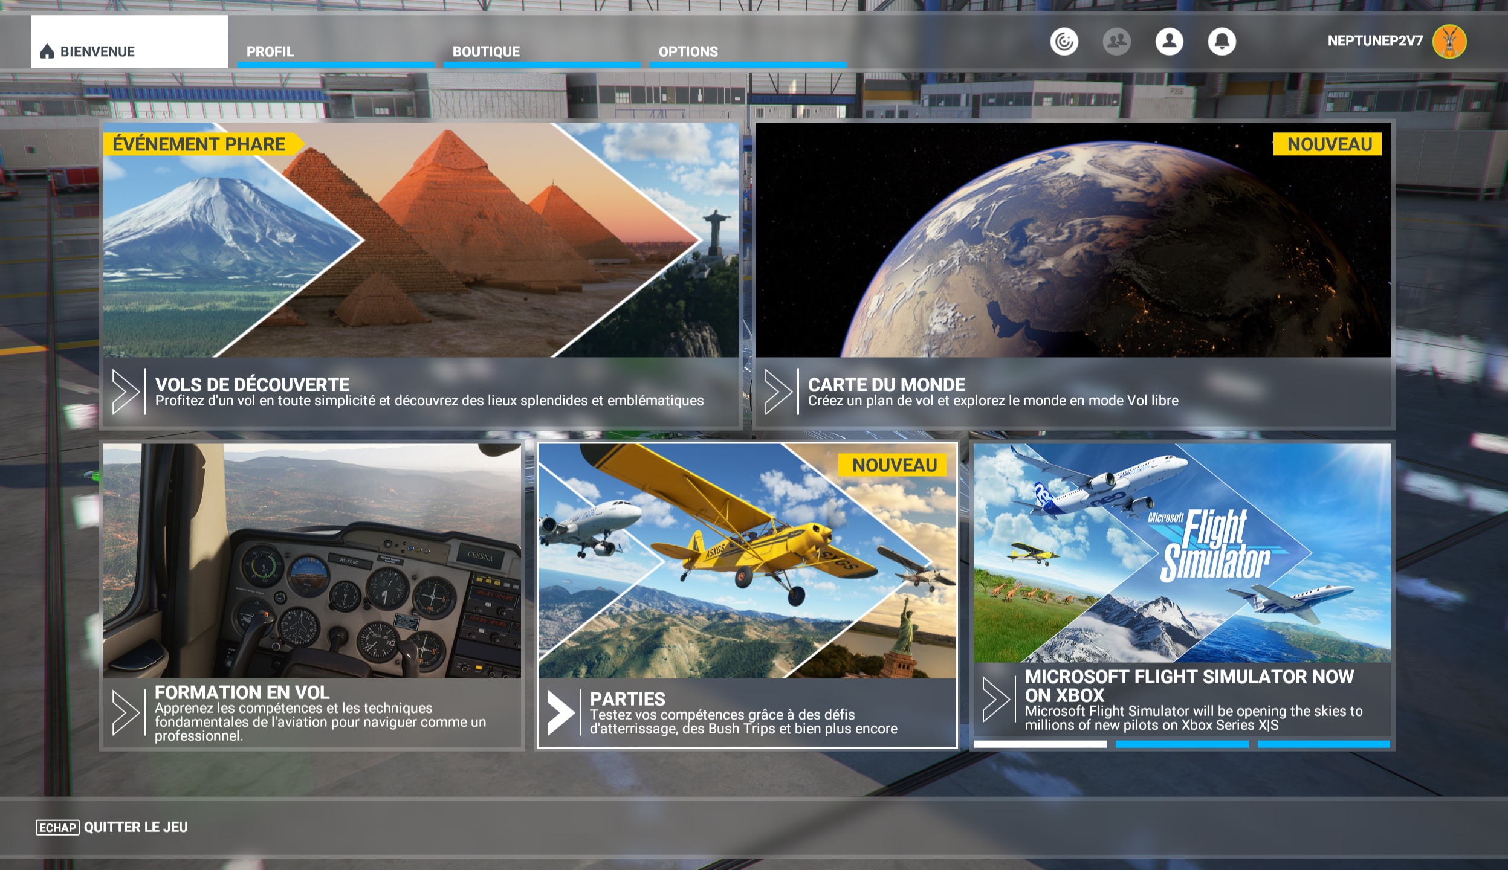Image resolution: width=1508 pixels, height=870 pixels.
Task: Open Microsoft Flight Simulator Now on Xbox headline
Action: pyautogui.click(x=1189, y=686)
